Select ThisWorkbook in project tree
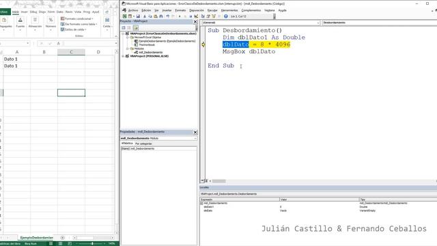 tap(147, 45)
